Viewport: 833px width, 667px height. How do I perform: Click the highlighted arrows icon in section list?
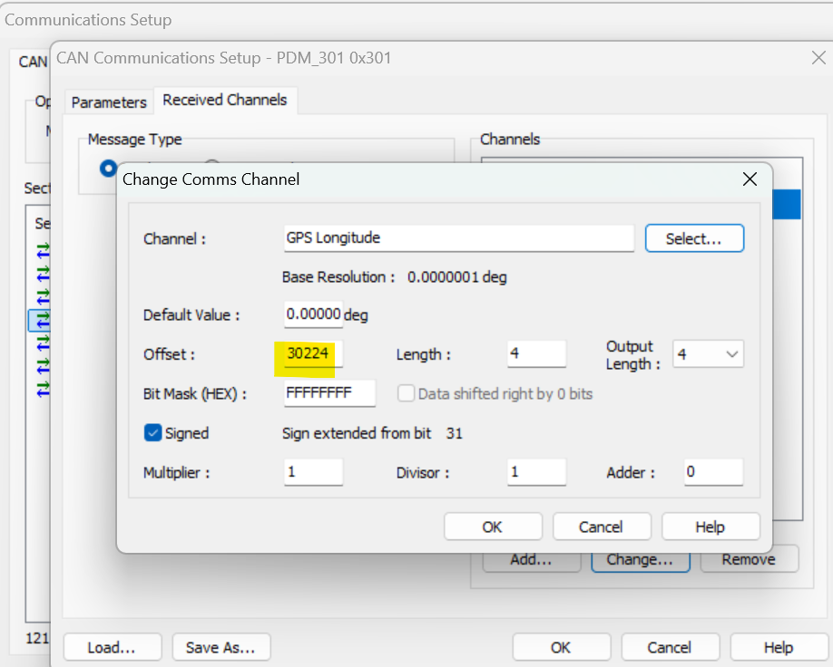click(43, 320)
